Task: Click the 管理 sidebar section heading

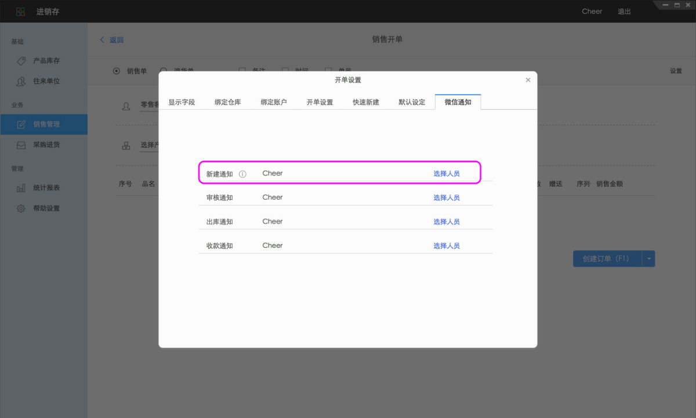Action: [x=17, y=169]
